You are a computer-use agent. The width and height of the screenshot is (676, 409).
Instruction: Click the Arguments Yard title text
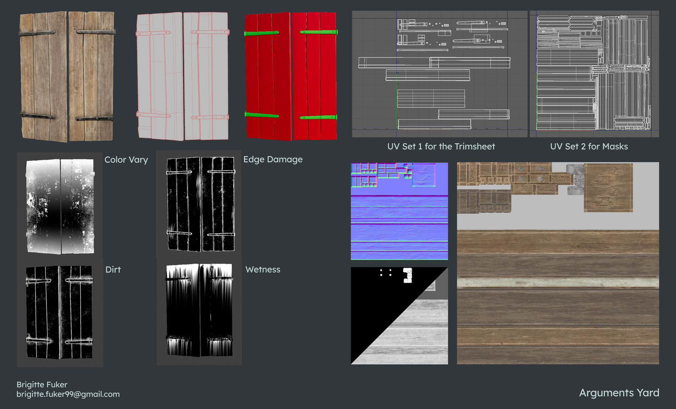click(619, 393)
